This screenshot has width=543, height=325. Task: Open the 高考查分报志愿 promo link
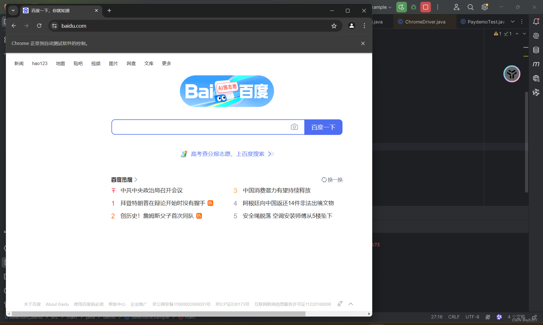(227, 154)
